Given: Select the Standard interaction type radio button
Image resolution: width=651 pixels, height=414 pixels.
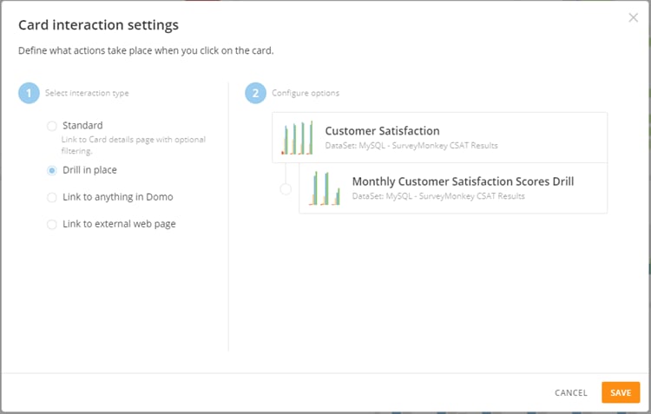Looking at the screenshot, I should [x=52, y=126].
